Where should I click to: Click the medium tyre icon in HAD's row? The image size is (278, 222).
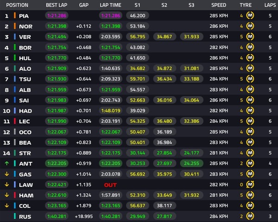click(x=250, y=111)
